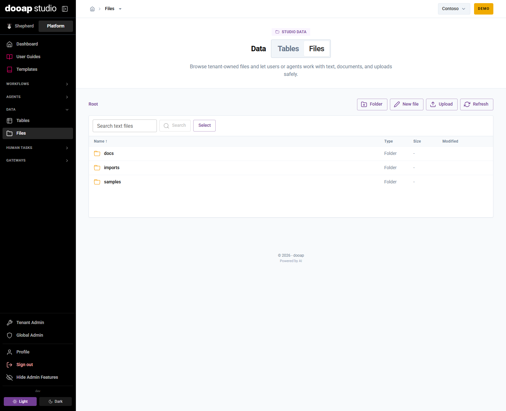Open docs folder row
The height and width of the screenshot is (411, 506).
point(291,153)
